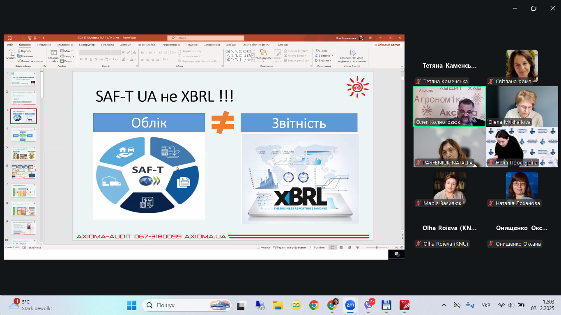Viewport: 561px width, 315px height.
Task: Start Slide Show from status bar icon
Action: click(x=358, y=247)
